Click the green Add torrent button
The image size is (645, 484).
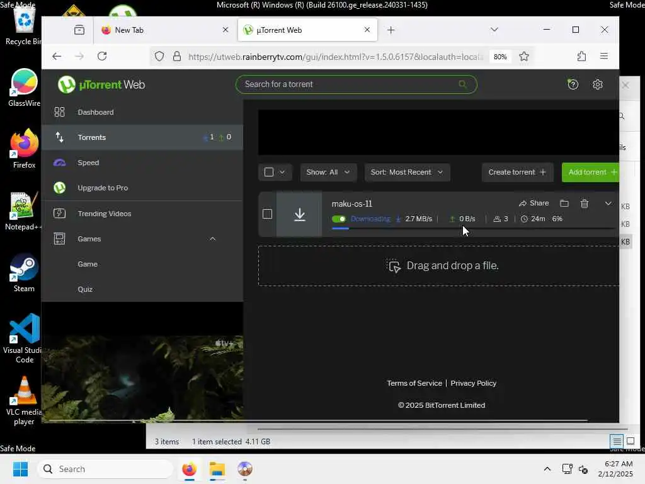(591, 172)
